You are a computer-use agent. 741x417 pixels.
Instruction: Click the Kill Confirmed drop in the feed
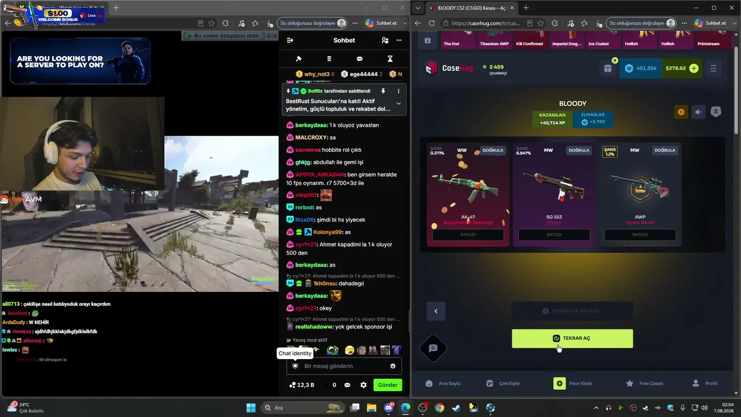[530, 39]
